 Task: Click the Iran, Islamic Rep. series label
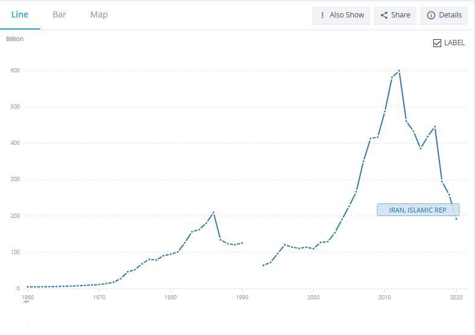[418, 209]
